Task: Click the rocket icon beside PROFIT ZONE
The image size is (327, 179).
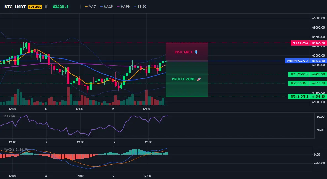Action: click(199, 79)
